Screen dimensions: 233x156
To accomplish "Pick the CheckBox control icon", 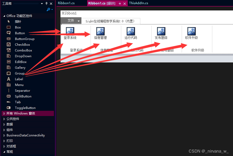I will click(x=9, y=44).
